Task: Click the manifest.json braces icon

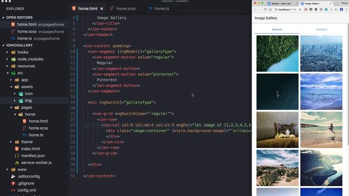Action: pos(17,156)
